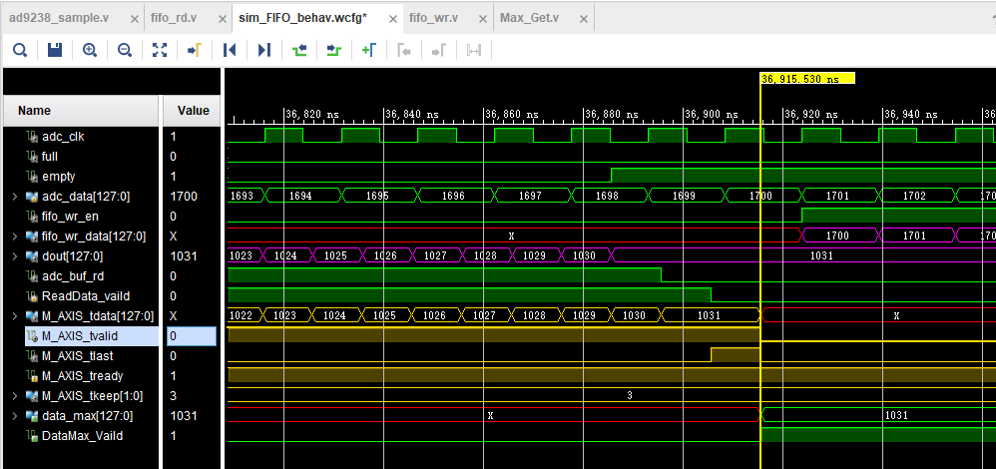Expand the M_AXIS_tdata[127:0] bus
Viewport: 996px width, 469px height.
(15, 316)
